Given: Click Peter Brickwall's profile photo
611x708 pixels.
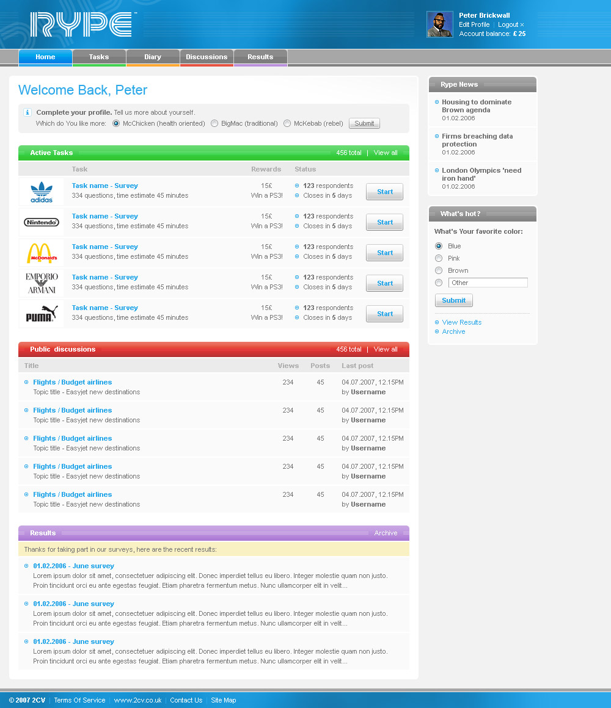Looking at the screenshot, I should point(440,24).
